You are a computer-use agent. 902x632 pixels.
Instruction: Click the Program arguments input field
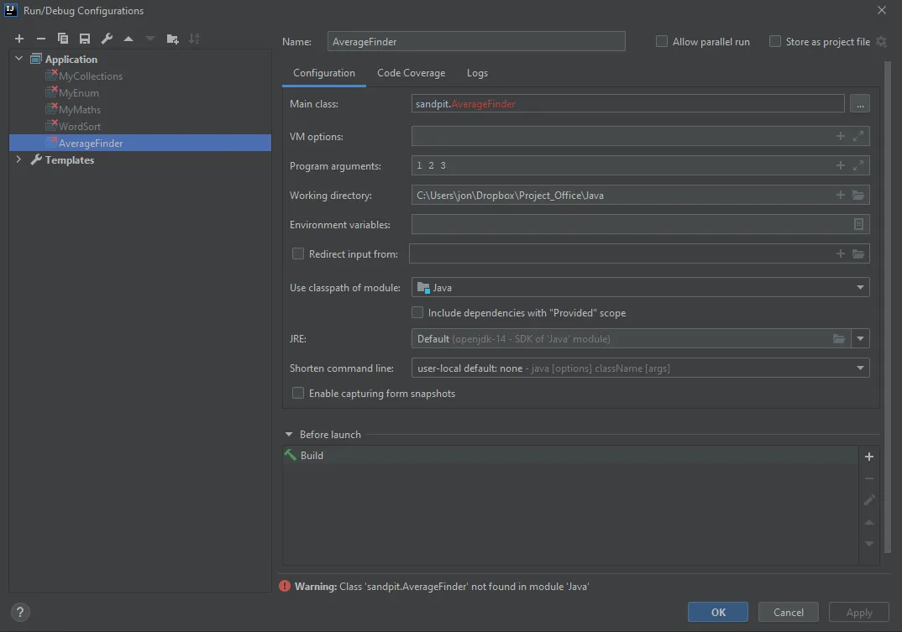(621, 166)
